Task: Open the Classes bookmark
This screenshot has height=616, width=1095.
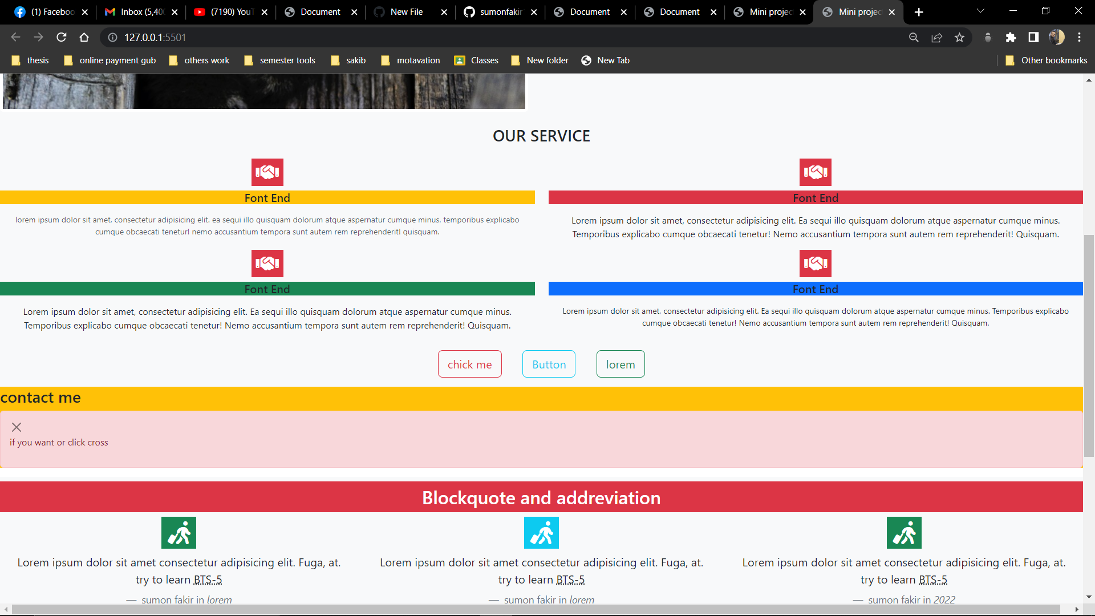Action: pos(476,60)
